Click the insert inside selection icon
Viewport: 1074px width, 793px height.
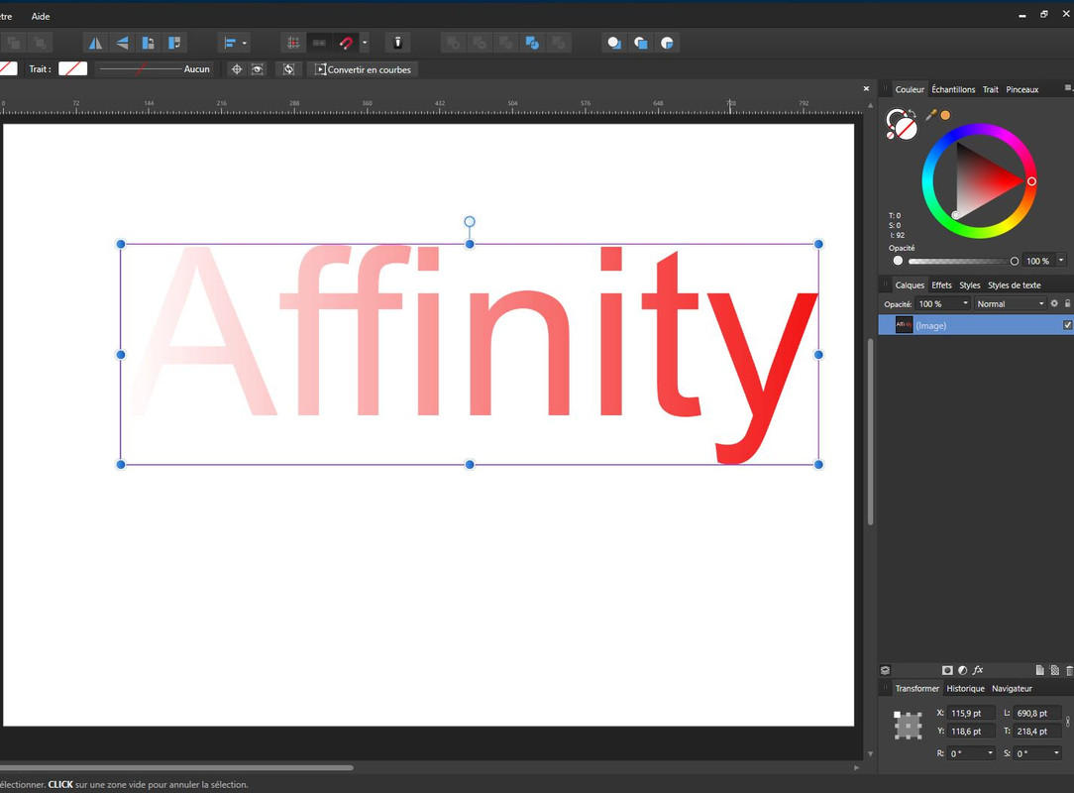coord(667,44)
